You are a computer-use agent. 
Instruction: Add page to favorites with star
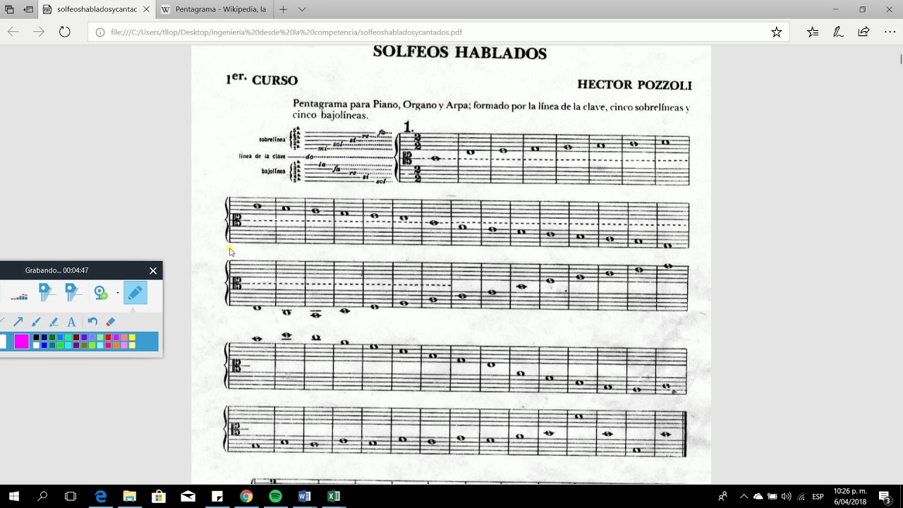776,32
